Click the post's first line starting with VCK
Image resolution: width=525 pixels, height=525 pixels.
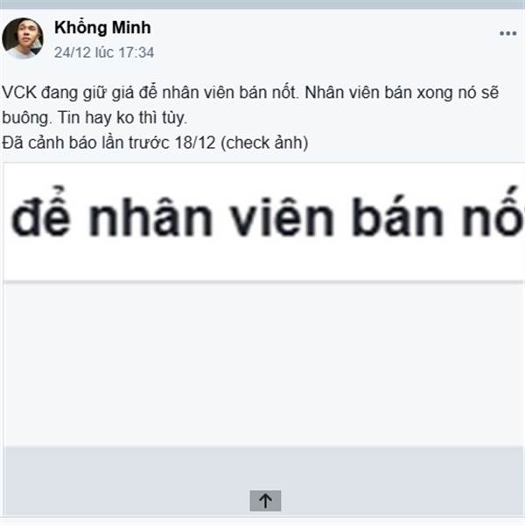click(x=250, y=93)
